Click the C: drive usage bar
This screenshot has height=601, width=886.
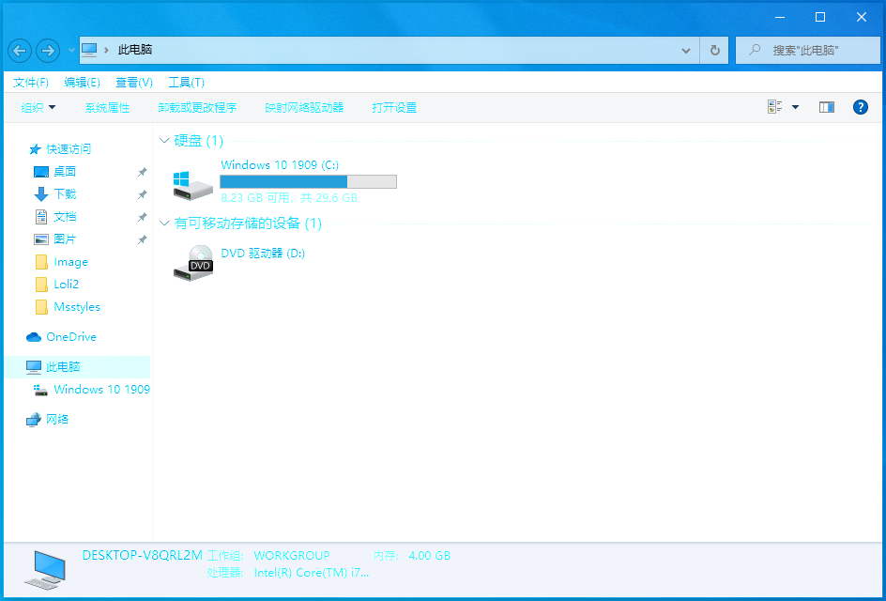(x=308, y=181)
